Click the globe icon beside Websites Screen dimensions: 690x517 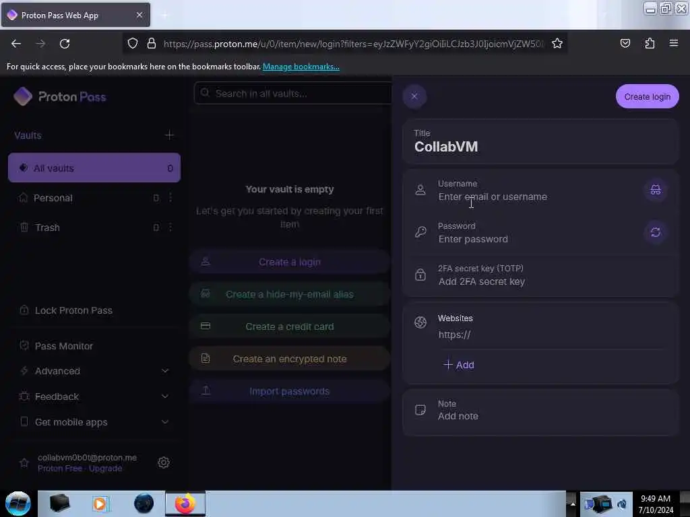pos(420,322)
